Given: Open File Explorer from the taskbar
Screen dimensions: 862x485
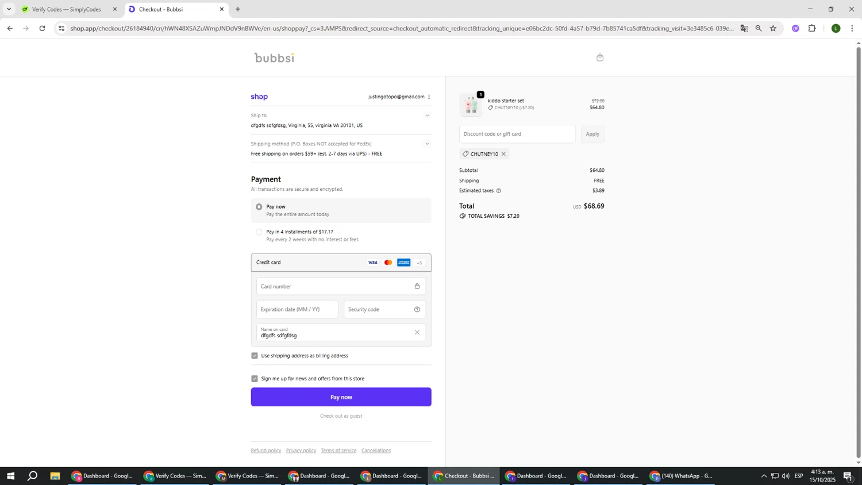Looking at the screenshot, I should (x=55, y=476).
